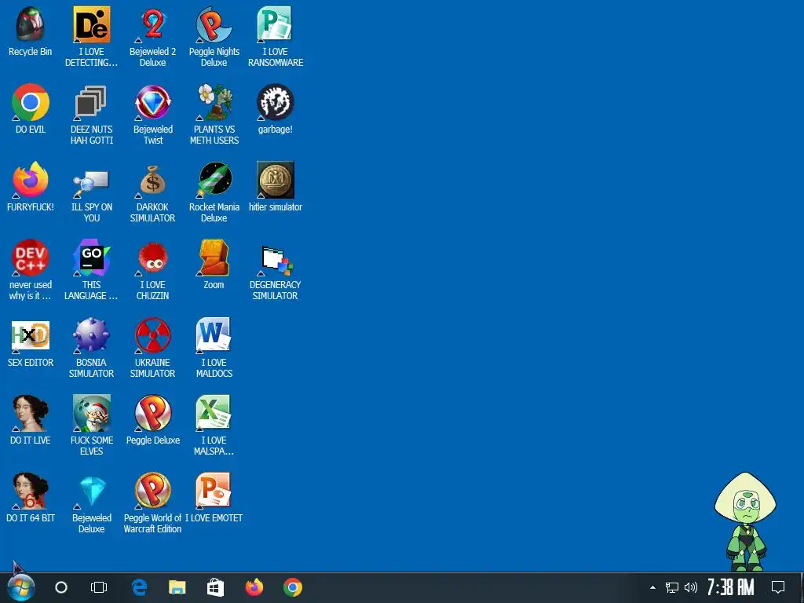The image size is (804, 603).
Task: Select the "I LOVE CHUZZIN" icon
Action: coord(153,259)
